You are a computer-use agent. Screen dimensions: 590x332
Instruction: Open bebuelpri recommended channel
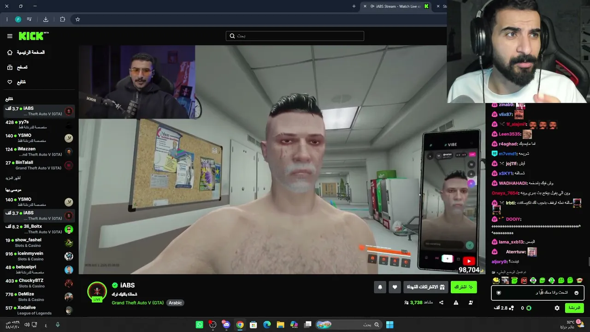pos(39,269)
